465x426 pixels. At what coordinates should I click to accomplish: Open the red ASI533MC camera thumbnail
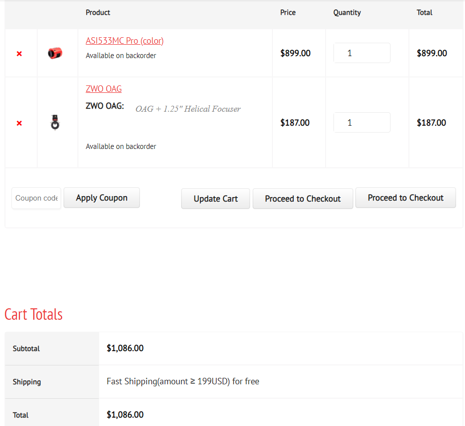(x=55, y=53)
